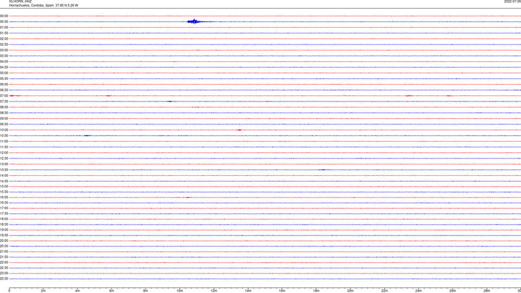Select the 08:30 trace time label
The width and height of the screenshot is (521, 293).
(x=4, y=113)
